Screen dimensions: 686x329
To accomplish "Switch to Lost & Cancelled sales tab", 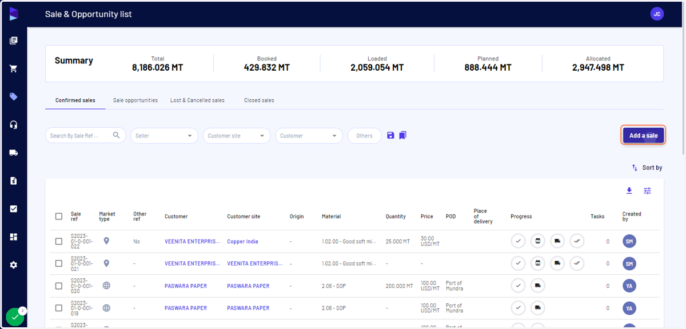I will (197, 100).
